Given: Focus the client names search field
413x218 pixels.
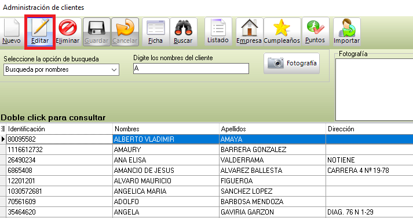Looking at the screenshot, I should coord(191,68).
